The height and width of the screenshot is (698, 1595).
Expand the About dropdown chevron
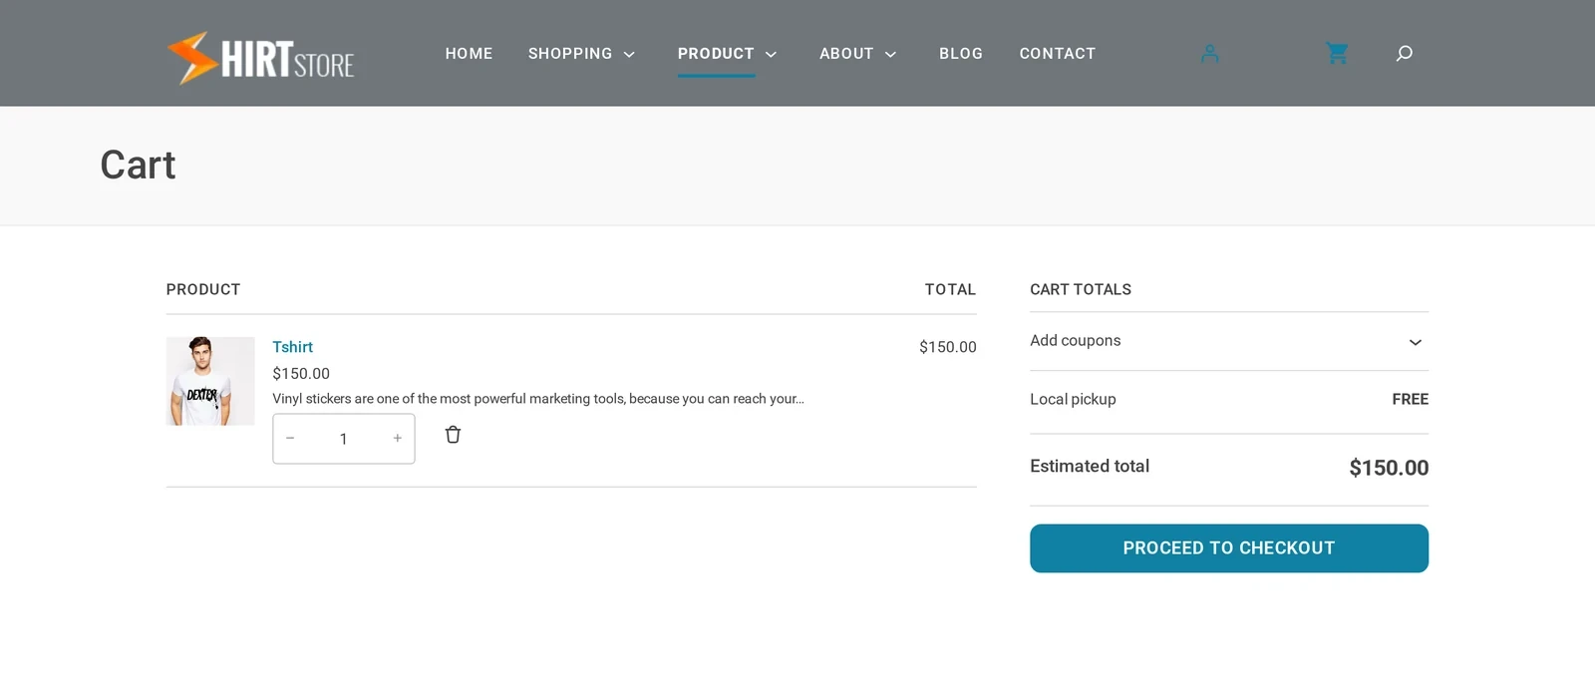[890, 55]
